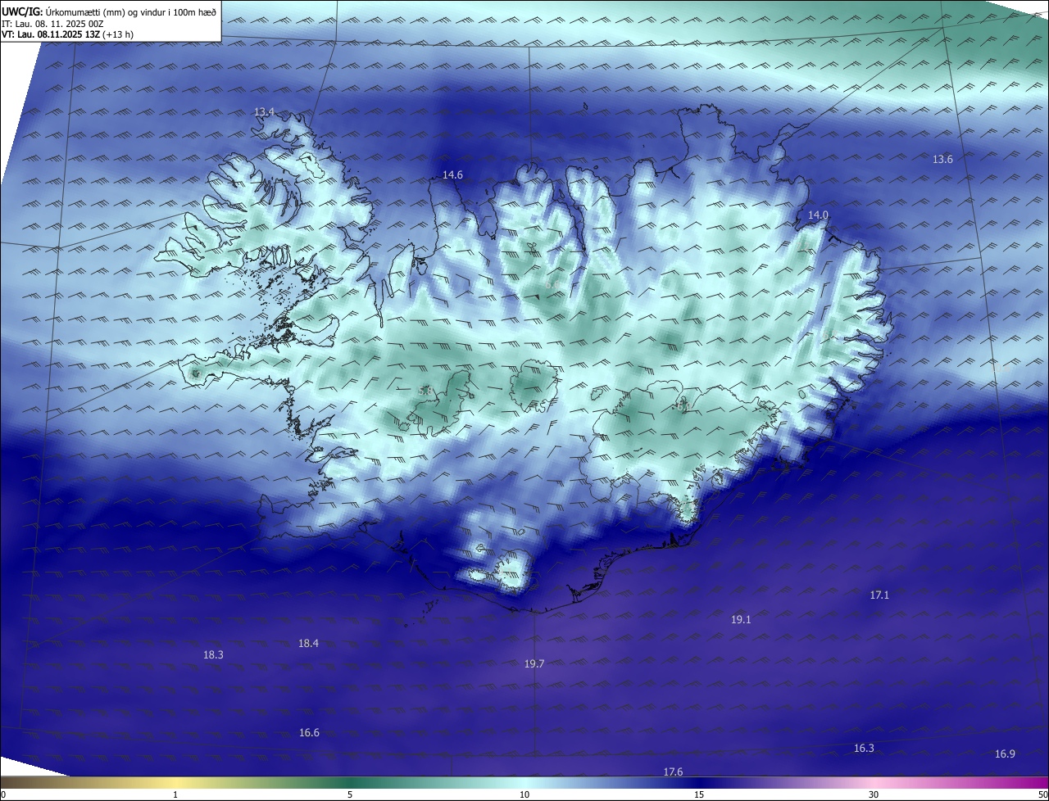This screenshot has height=801, width=1049.
Task: Select the 16.9 value in the corner
Action: 1005,753
